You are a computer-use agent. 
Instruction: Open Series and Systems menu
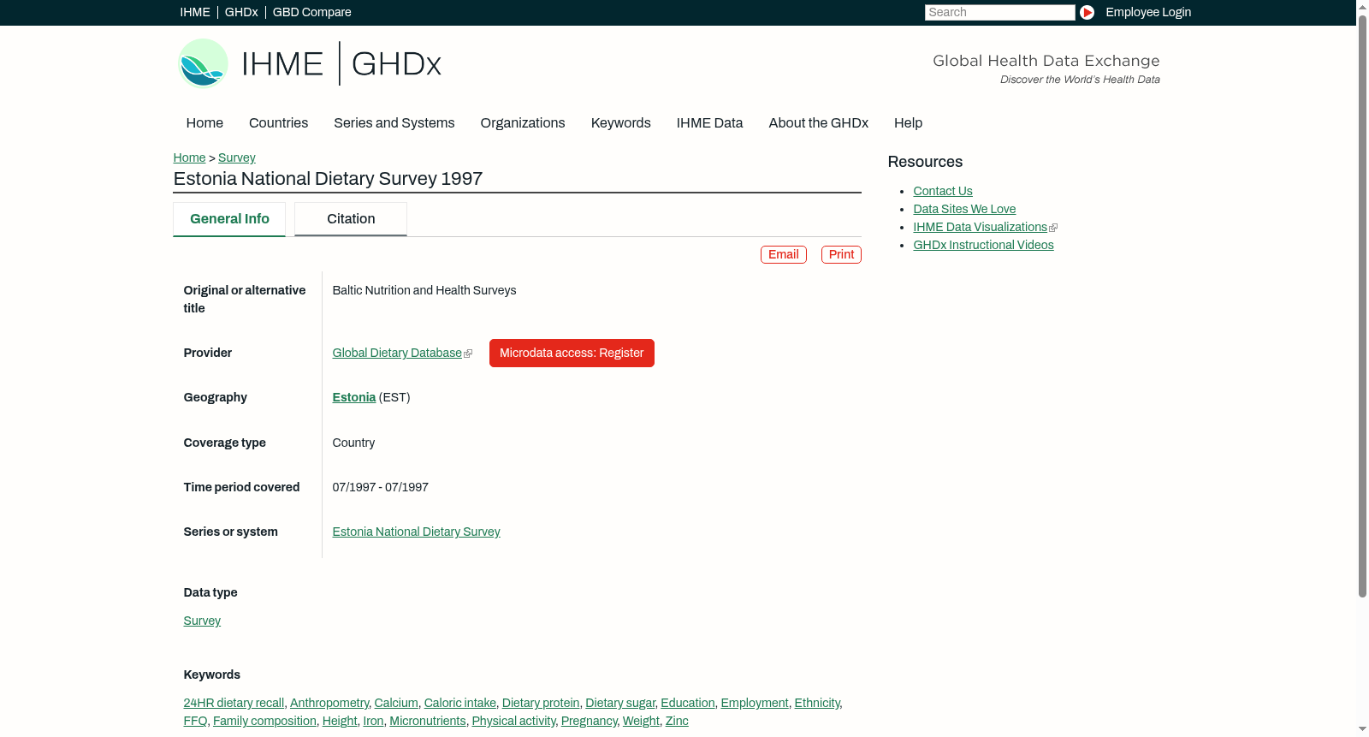pyautogui.click(x=394, y=123)
